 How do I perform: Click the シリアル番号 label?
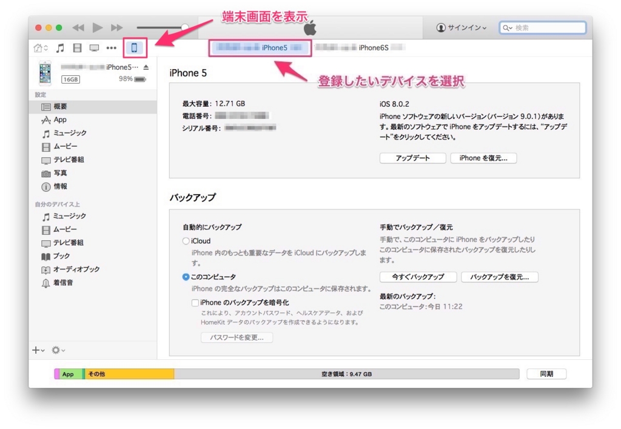(201, 128)
